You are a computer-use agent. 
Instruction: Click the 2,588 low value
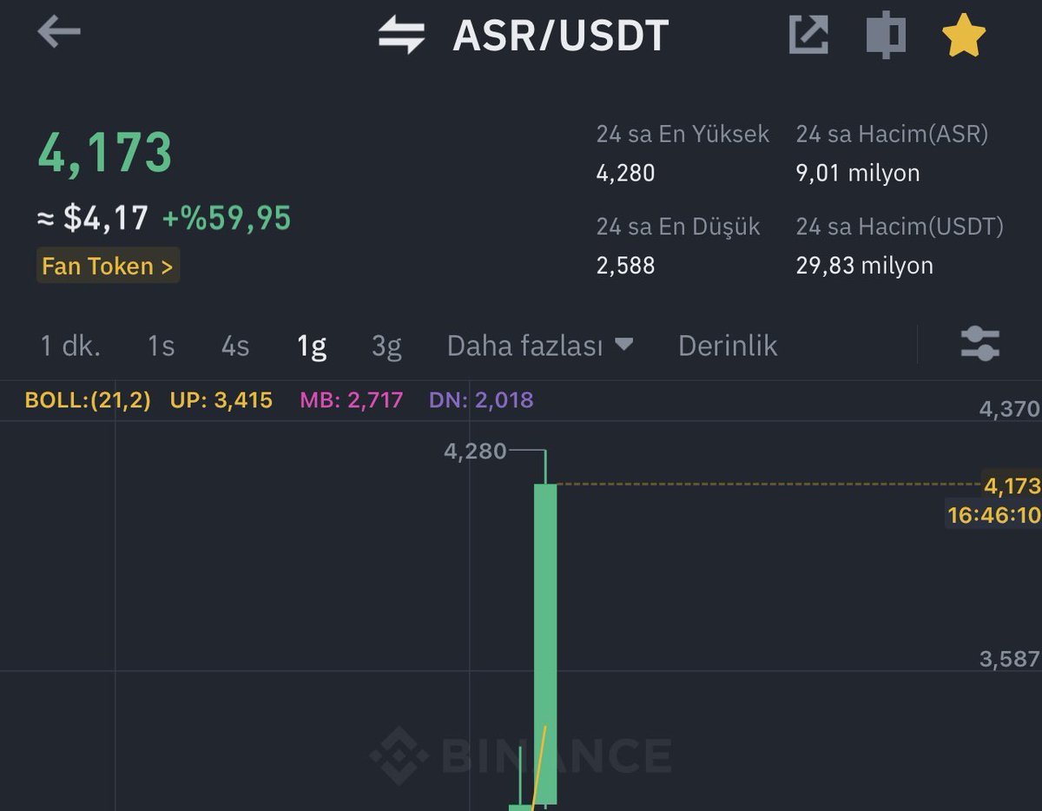coord(625,265)
